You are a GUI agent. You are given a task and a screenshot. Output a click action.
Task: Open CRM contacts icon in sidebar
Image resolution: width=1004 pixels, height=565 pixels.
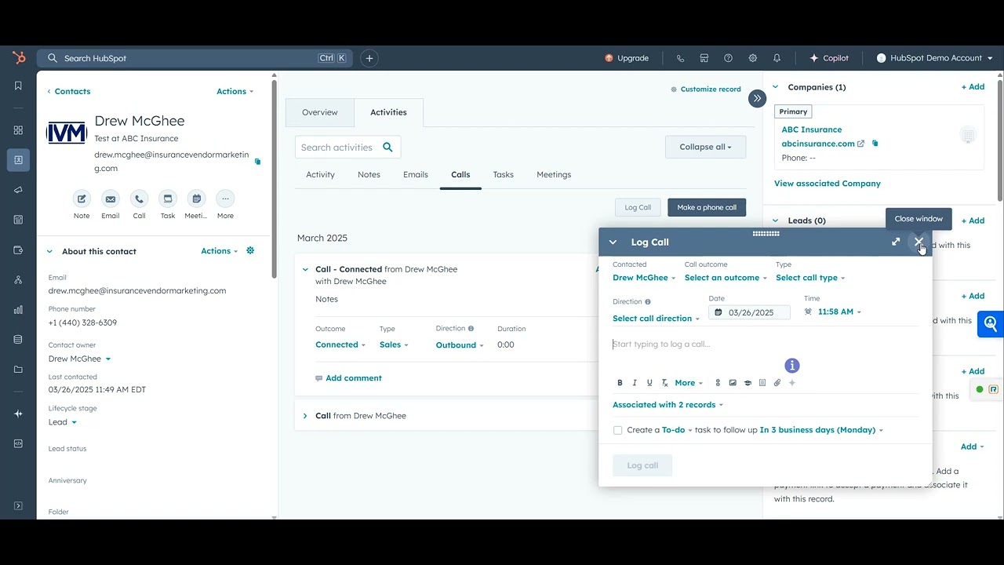(18, 160)
